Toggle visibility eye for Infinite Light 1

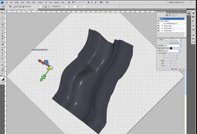[x=158, y=26]
